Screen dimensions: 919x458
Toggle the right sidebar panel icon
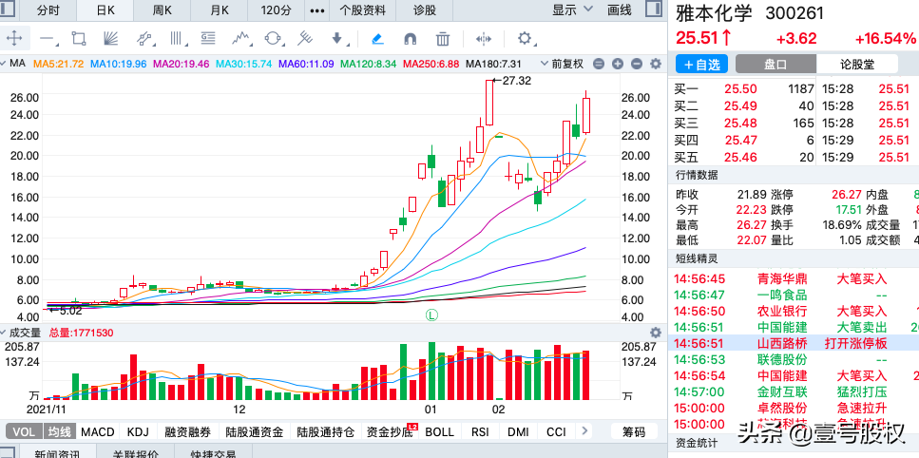[654, 9]
